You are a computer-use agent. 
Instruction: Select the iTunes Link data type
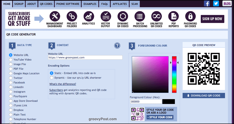[x=10, y=105]
